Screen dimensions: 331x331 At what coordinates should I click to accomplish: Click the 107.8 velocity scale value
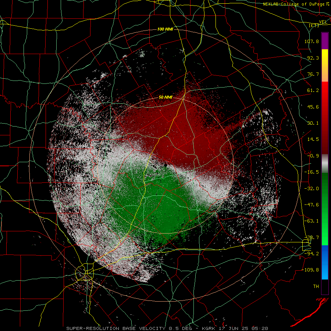click(312, 41)
